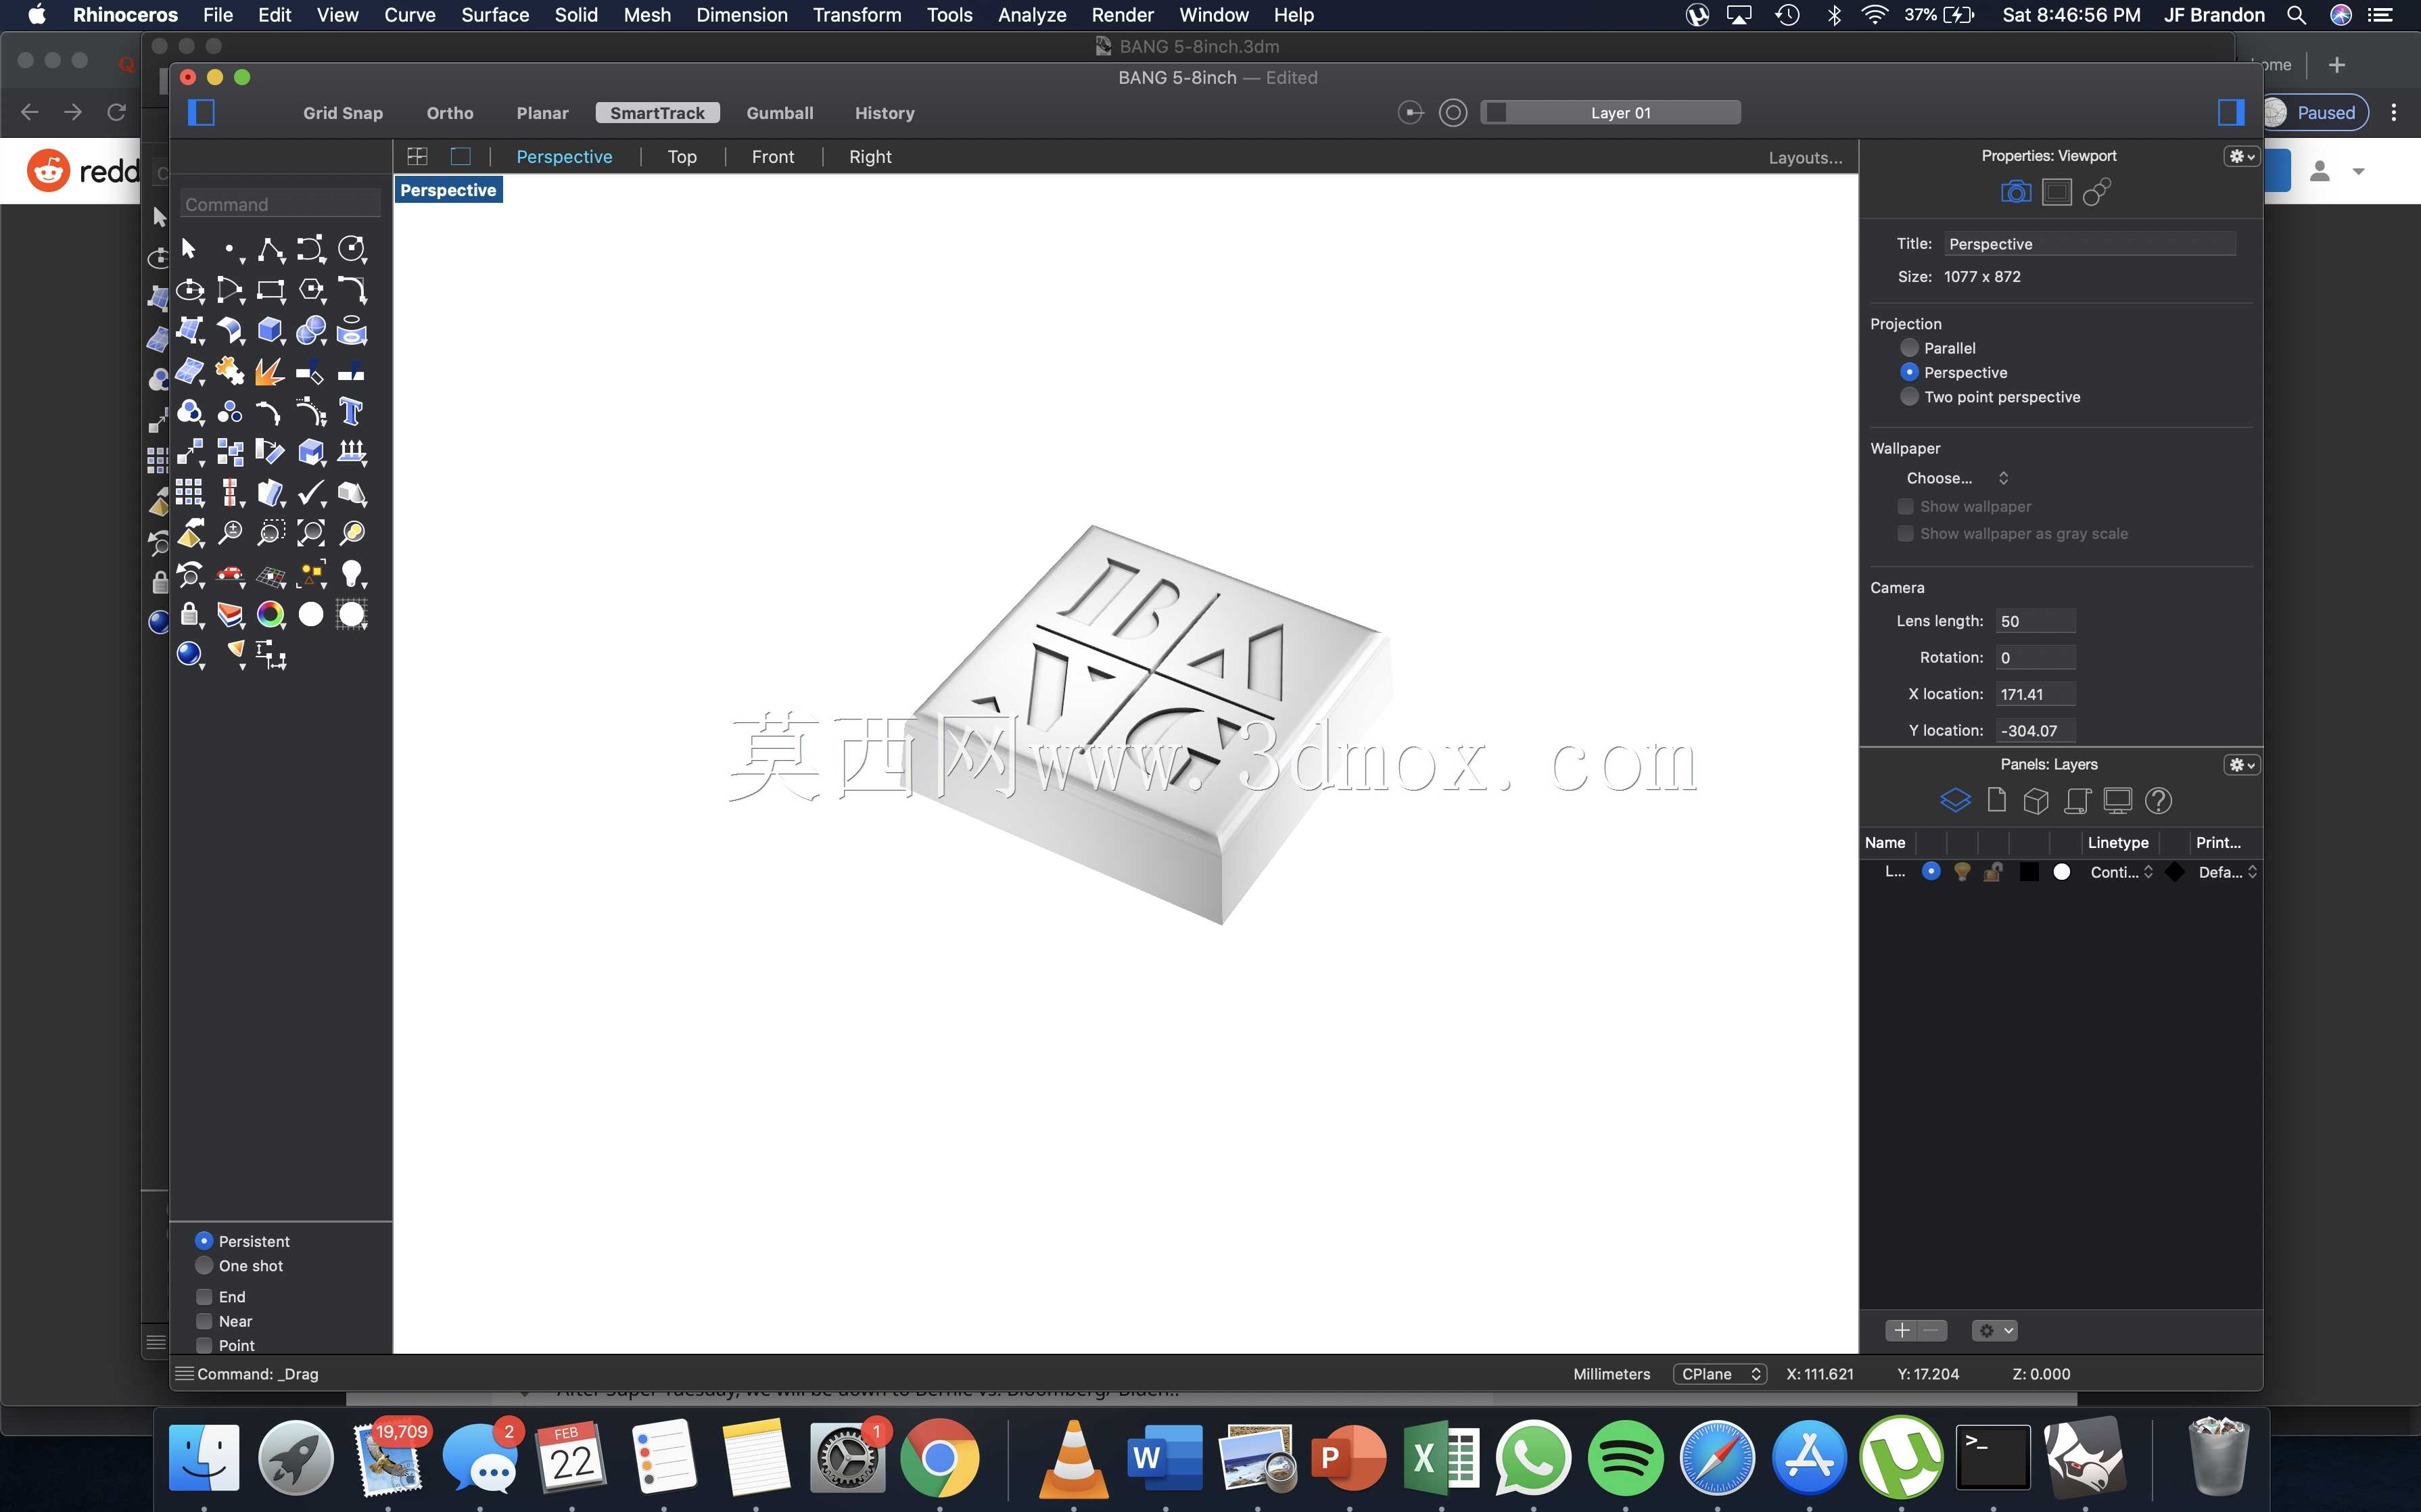Open the Text object tool

pos(351,411)
